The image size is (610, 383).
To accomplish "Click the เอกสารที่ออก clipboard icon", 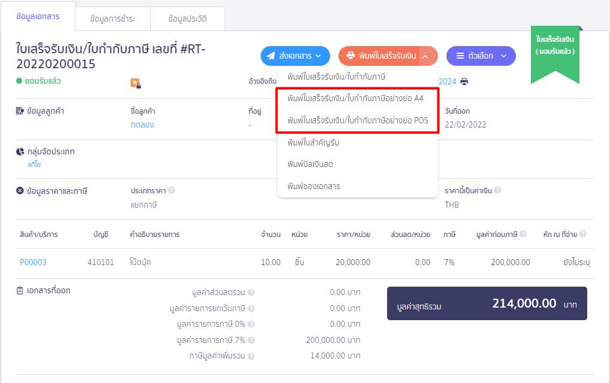I will 20,291.
